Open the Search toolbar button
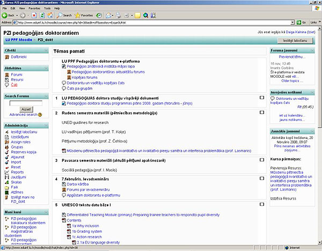The image size is (322, 251). (x=64, y=16)
